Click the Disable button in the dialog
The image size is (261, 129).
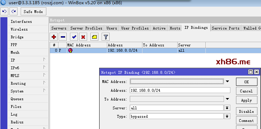coord(247,111)
